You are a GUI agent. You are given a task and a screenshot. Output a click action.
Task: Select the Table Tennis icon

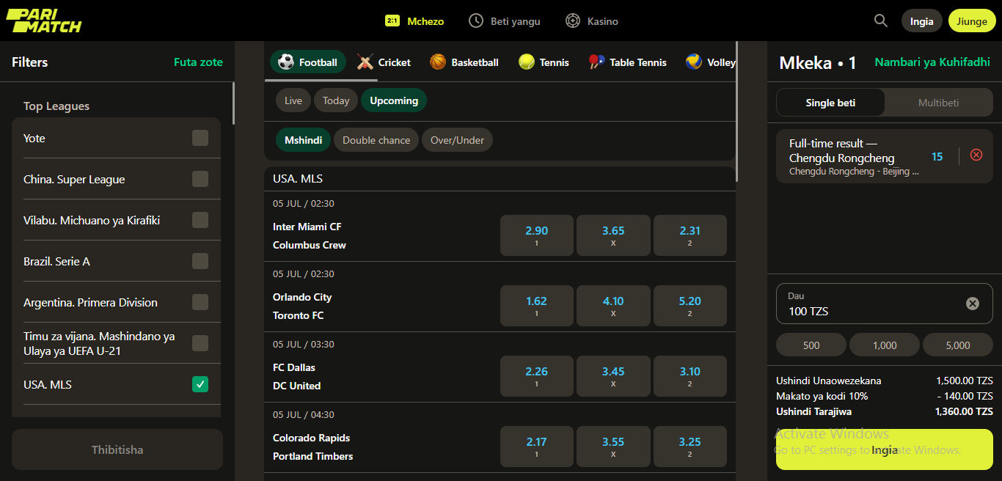596,62
